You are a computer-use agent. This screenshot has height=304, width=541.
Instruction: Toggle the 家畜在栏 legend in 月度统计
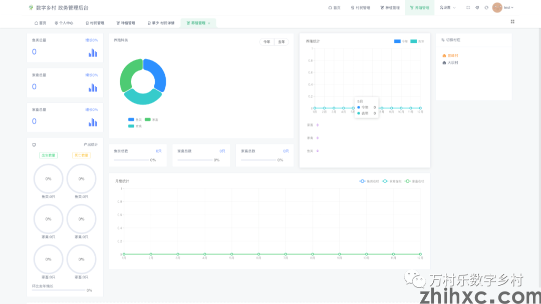point(415,181)
